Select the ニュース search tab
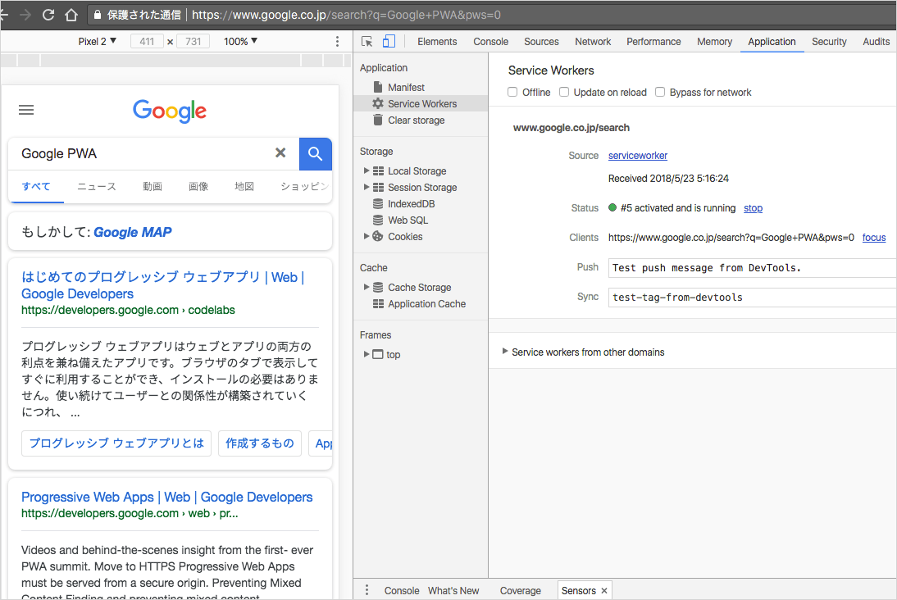This screenshot has width=897, height=600. tap(96, 186)
